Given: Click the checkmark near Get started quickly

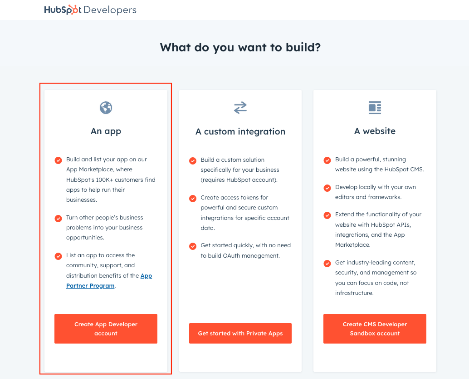Looking at the screenshot, I should coord(192,246).
